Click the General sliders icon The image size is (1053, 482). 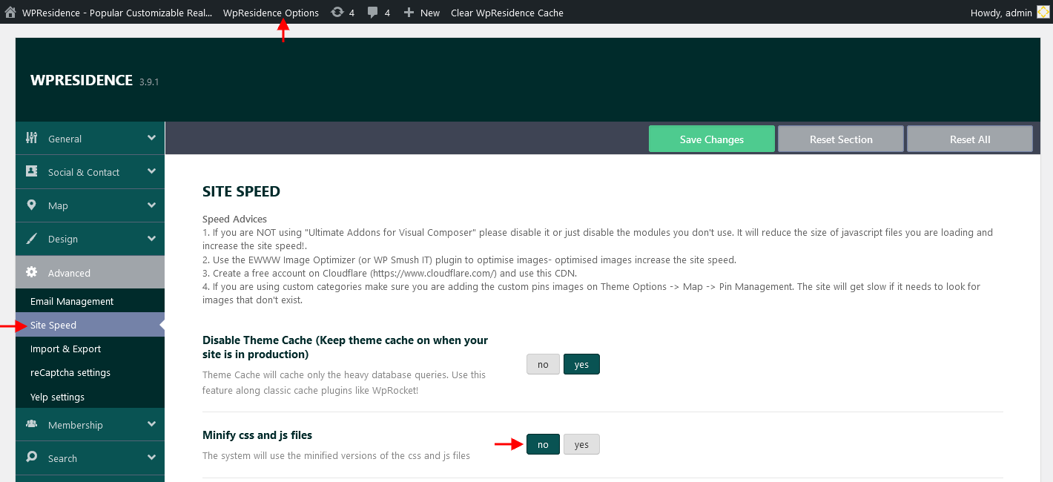point(31,138)
